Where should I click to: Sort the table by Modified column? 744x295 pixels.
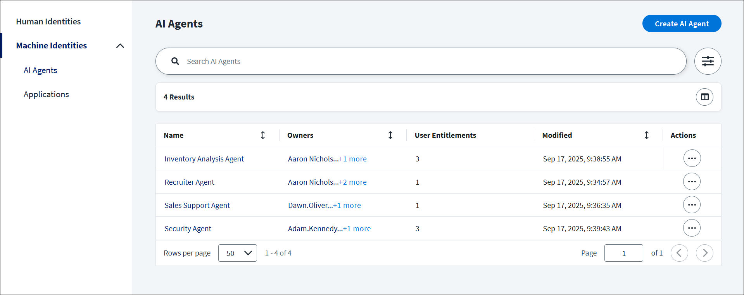647,135
